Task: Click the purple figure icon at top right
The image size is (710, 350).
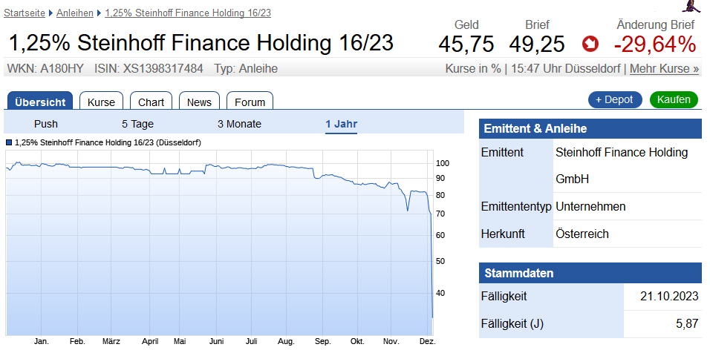Action: click(x=693, y=7)
